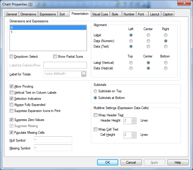The image size is (193, 170).
Task: Set Data (Numeric) alignment to Center
Action: (148, 41)
